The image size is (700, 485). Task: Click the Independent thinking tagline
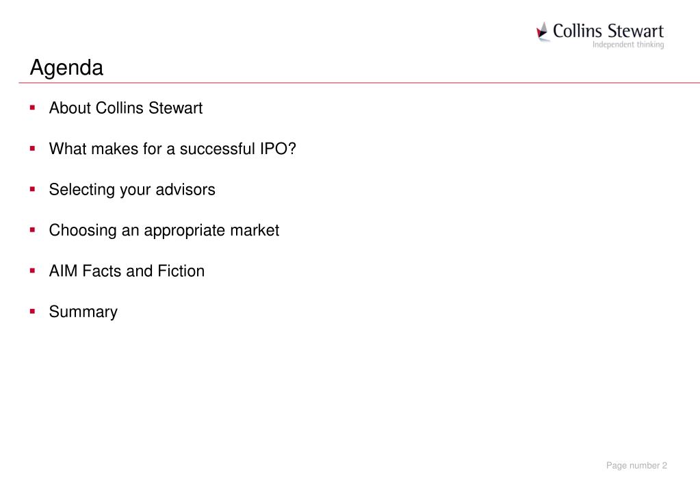pos(628,45)
